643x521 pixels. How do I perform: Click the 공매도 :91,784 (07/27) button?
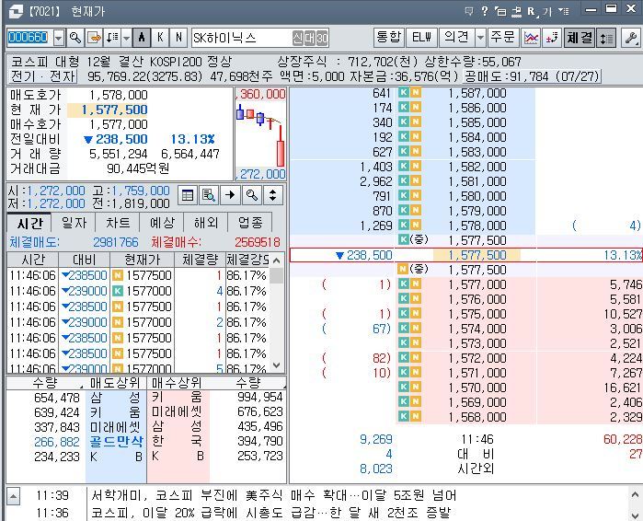[x=532, y=76]
